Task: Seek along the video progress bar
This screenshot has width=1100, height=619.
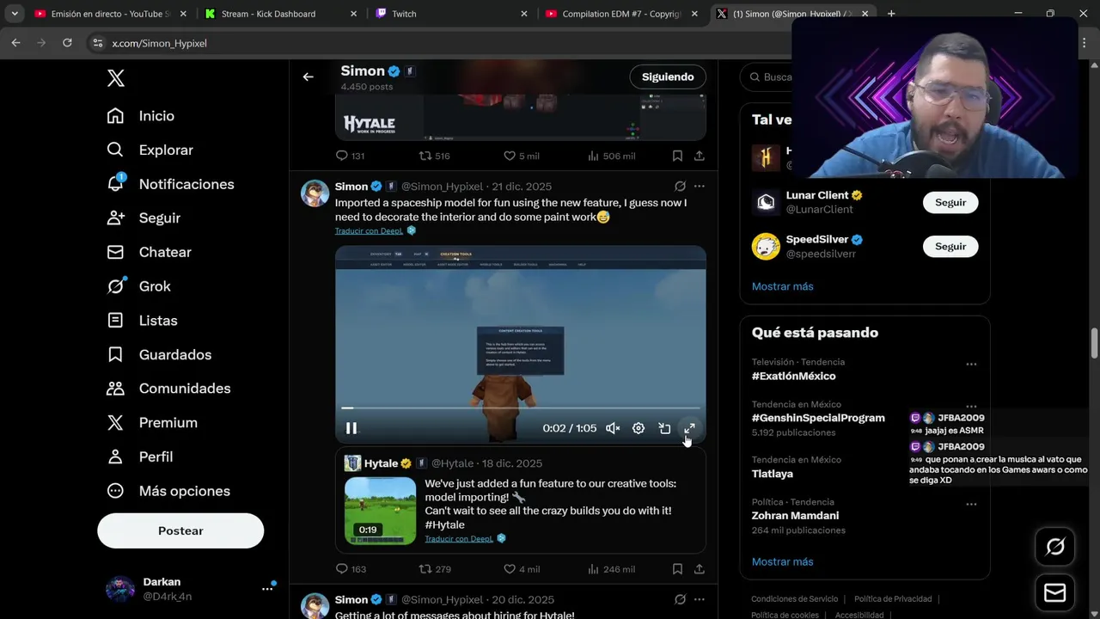Action: 521,408
